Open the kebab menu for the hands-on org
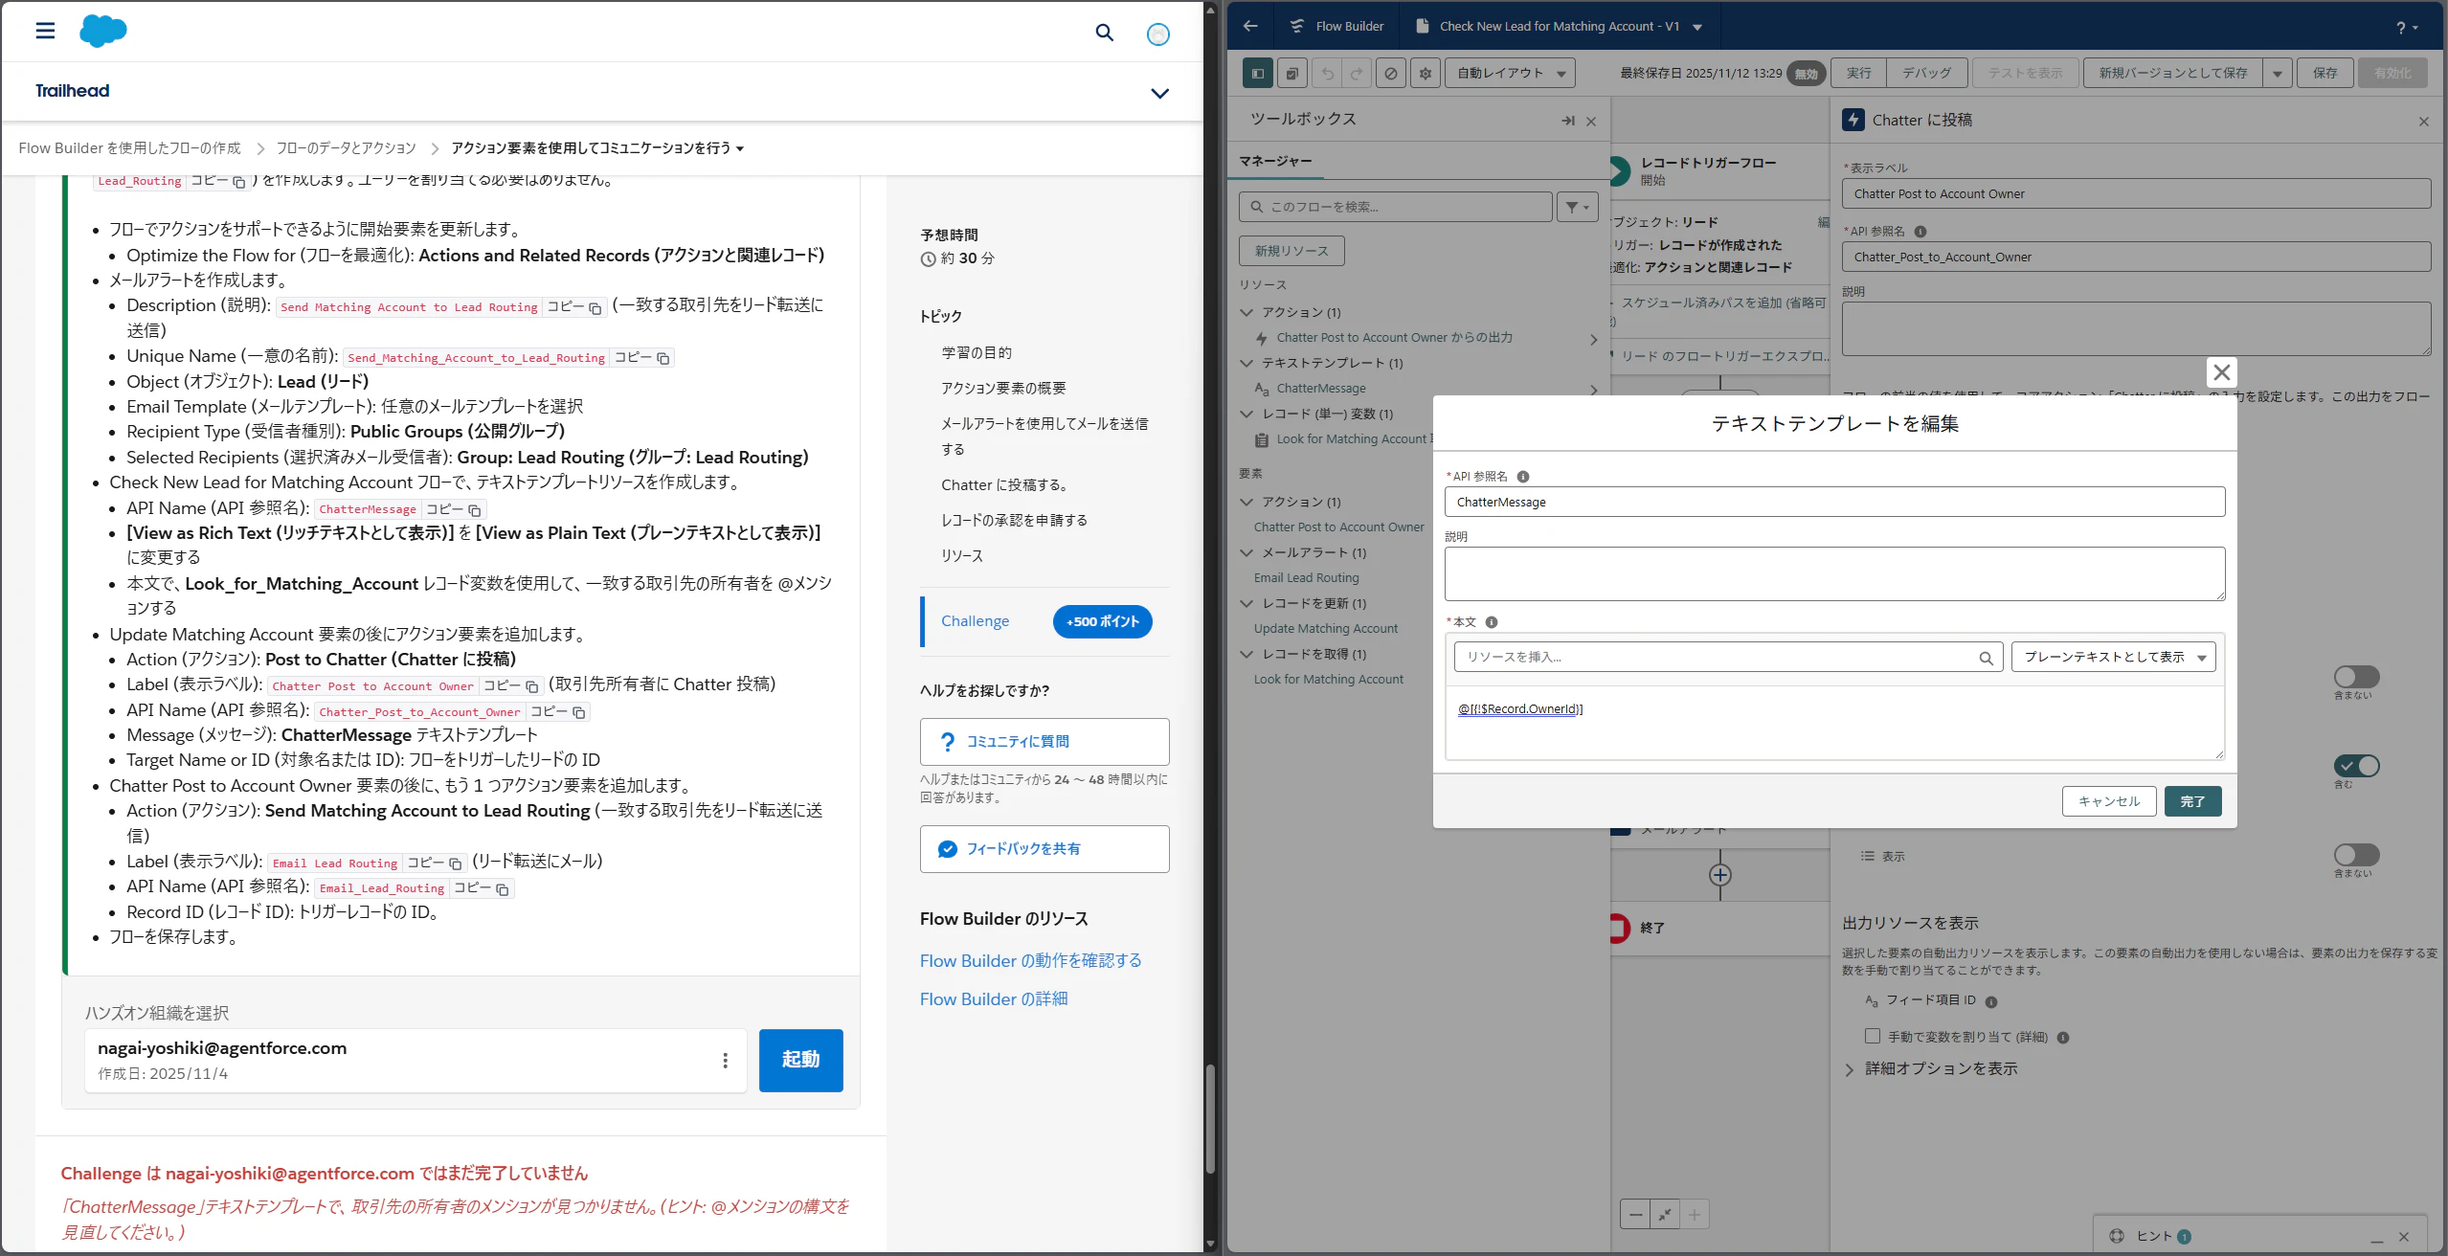The height and width of the screenshot is (1256, 2448). click(725, 1061)
